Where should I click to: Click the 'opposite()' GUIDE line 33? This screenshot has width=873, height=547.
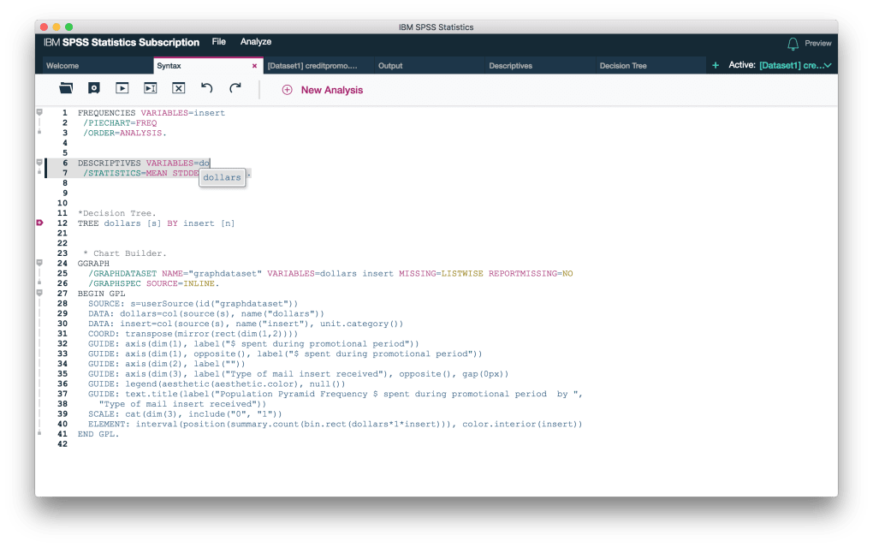click(285, 354)
